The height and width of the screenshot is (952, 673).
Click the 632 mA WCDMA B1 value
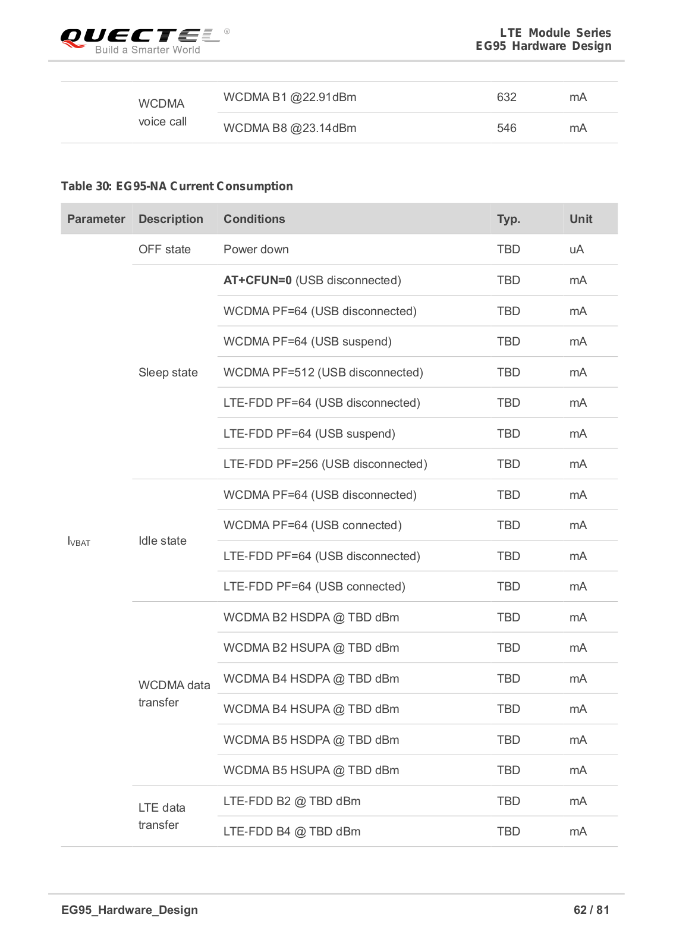pyautogui.click(x=507, y=97)
